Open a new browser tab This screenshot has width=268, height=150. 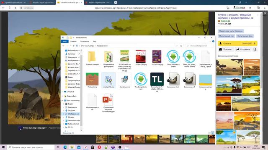click(116, 2)
